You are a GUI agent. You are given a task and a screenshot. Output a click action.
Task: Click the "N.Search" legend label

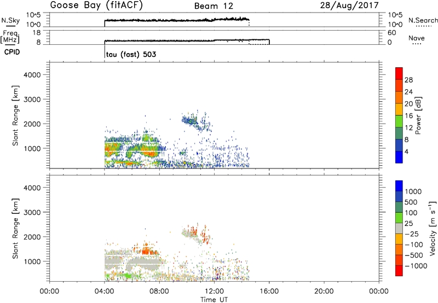423,20
